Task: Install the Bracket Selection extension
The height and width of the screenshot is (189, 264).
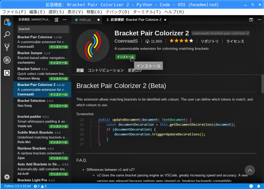Action: 59,106
